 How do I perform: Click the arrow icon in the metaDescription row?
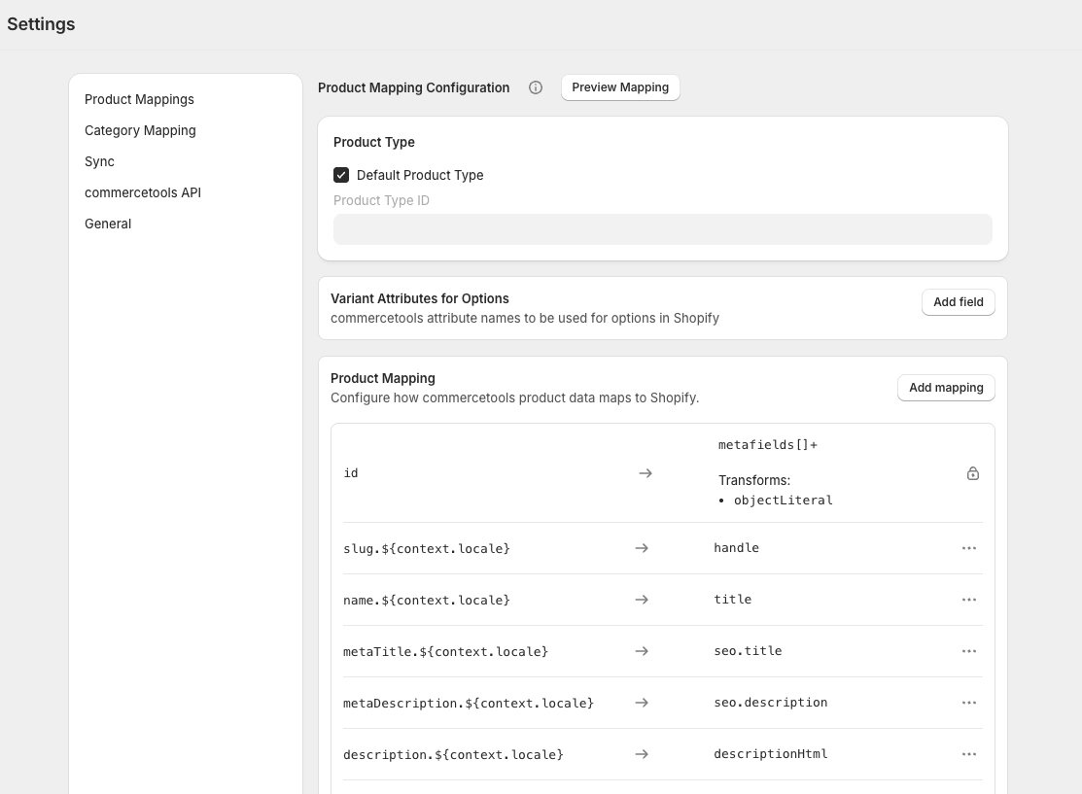pos(642,703)
